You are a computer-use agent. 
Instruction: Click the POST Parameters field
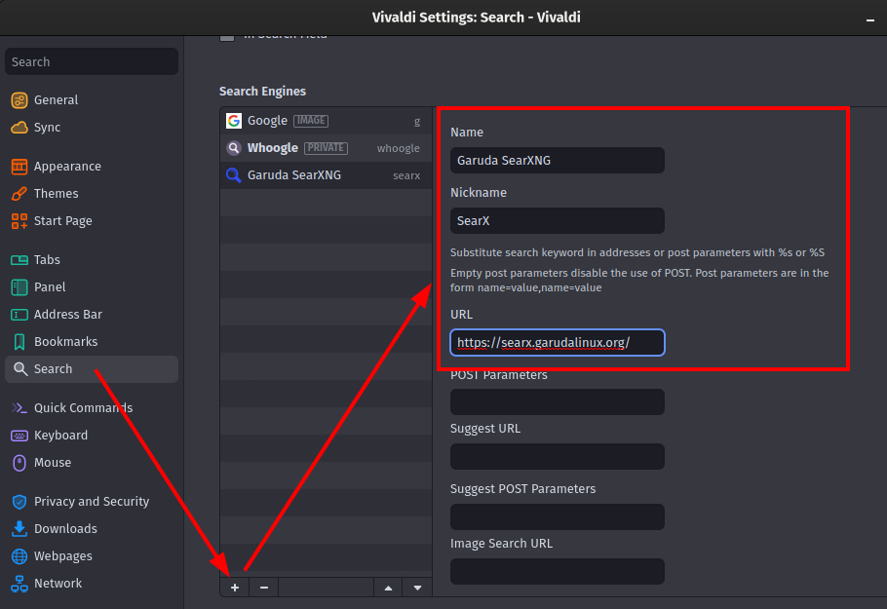pyautogui.click(x=558, y=402)
